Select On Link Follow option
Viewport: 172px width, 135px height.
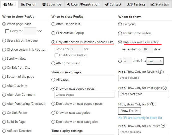[x=4, y=113]
